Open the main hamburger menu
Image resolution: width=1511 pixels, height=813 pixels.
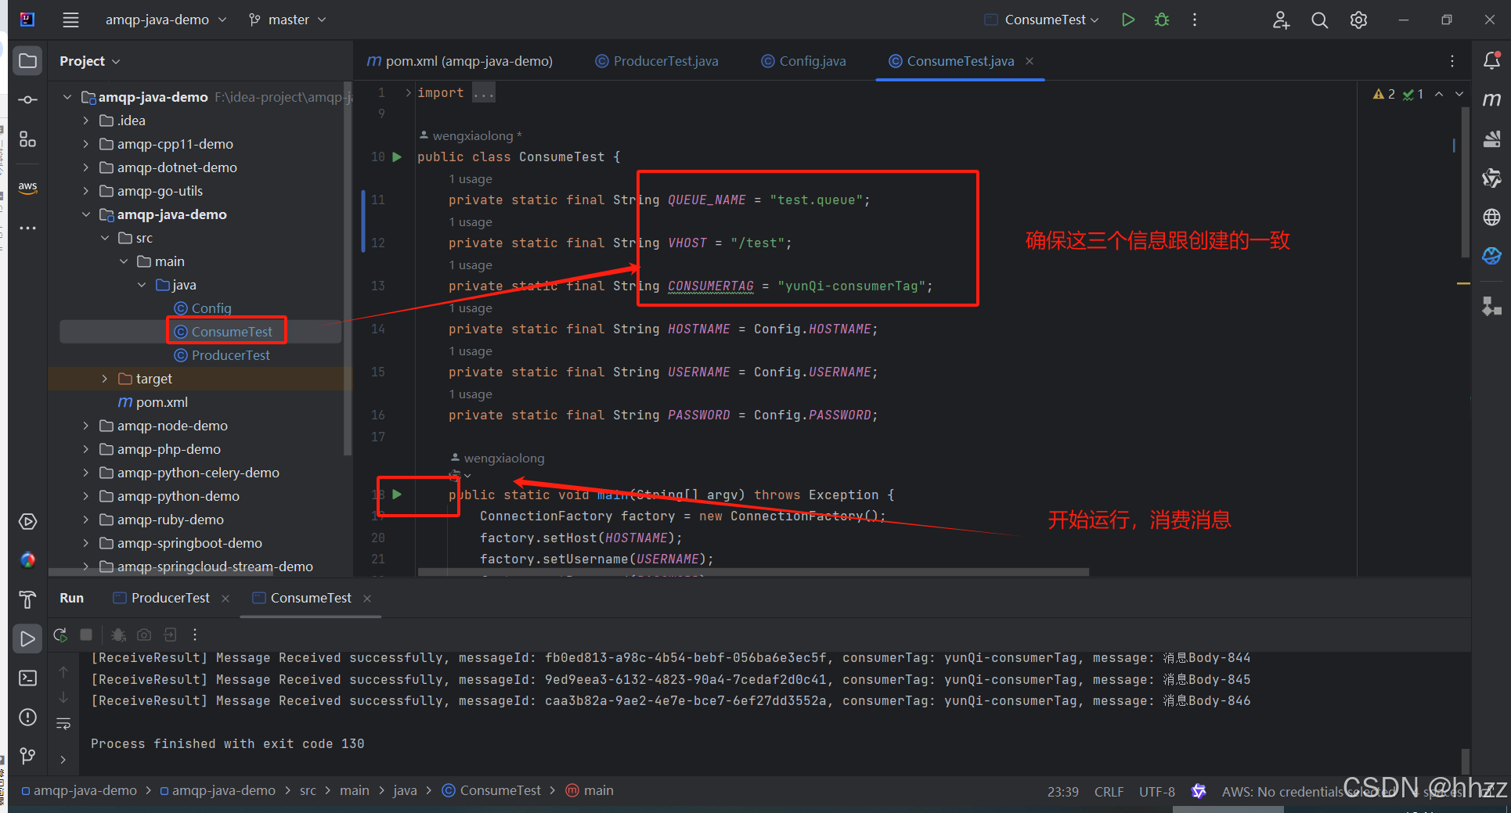70,20
